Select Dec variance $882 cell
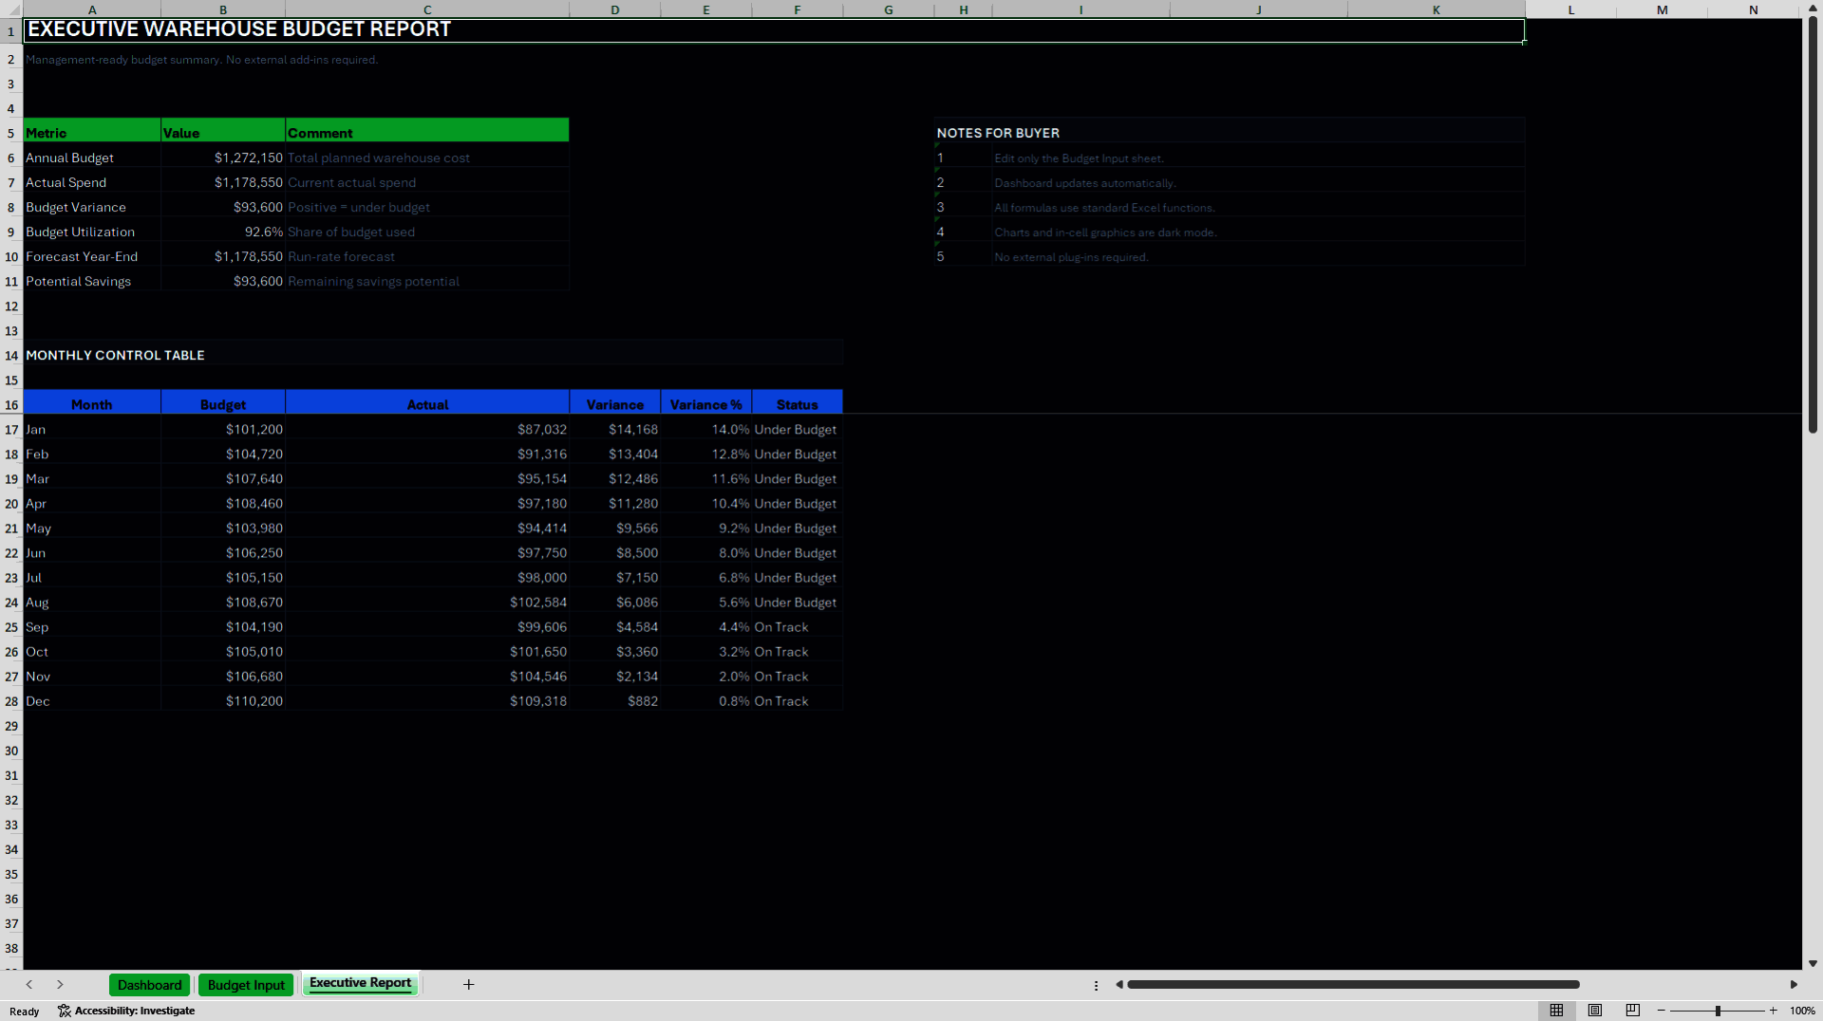 pos(614,700)
